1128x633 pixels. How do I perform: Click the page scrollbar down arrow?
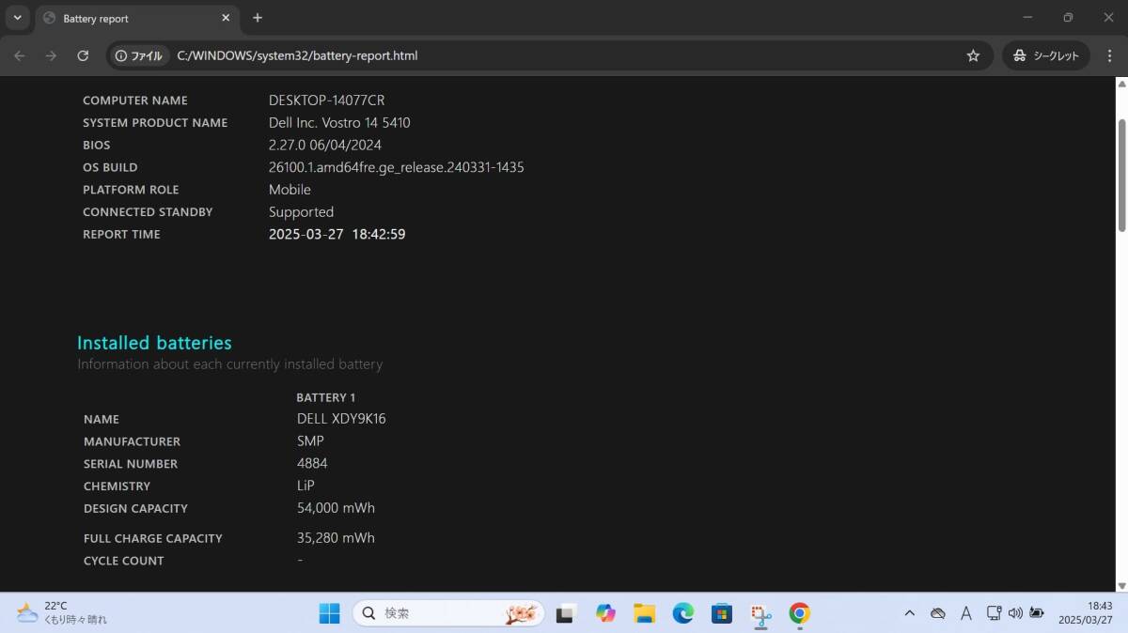coord(1121,585)
